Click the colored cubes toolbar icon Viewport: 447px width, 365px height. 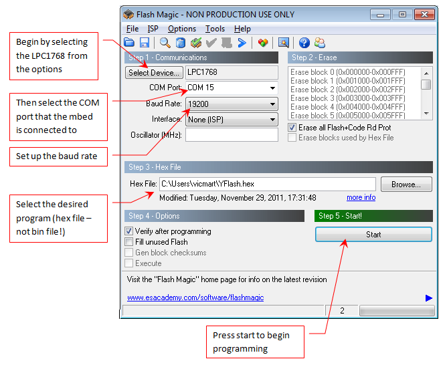263,43
